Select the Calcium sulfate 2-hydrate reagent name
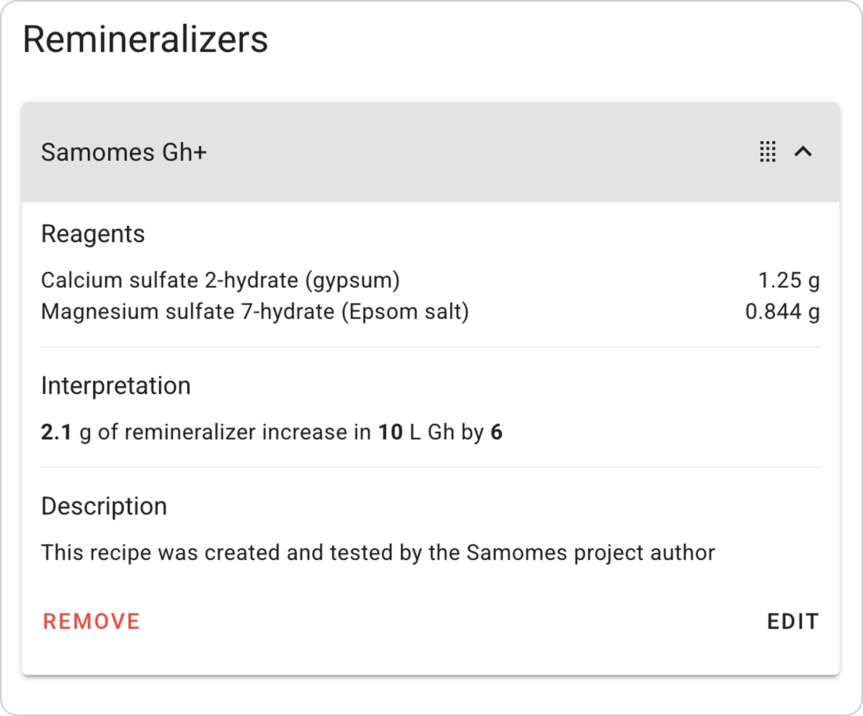Screen dimensions: 863x716 [x=220, y=280]
